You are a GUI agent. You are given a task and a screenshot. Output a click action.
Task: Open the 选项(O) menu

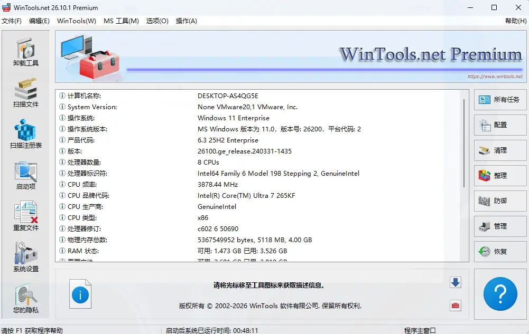click(157, 21)
